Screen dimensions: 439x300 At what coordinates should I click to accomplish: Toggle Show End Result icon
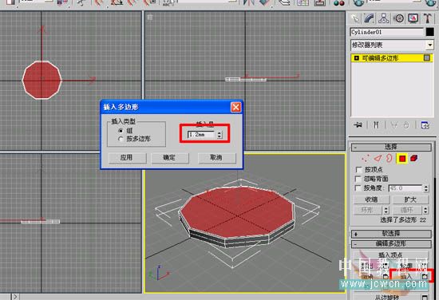click(x=376, y=124)
